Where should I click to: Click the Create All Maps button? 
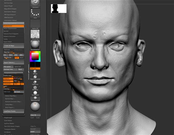(x=14, y=46)
